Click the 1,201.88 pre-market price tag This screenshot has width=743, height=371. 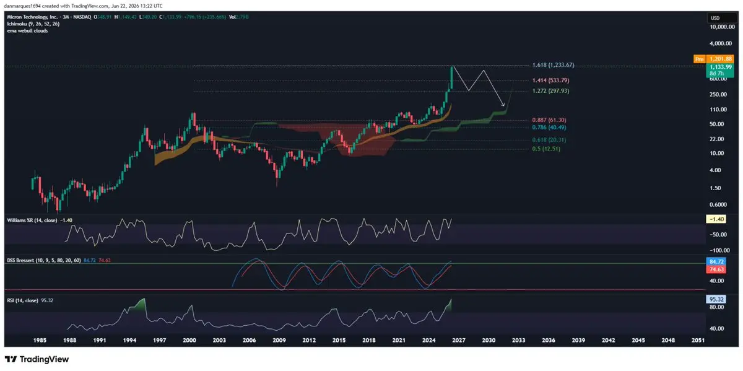coord(721,59)
